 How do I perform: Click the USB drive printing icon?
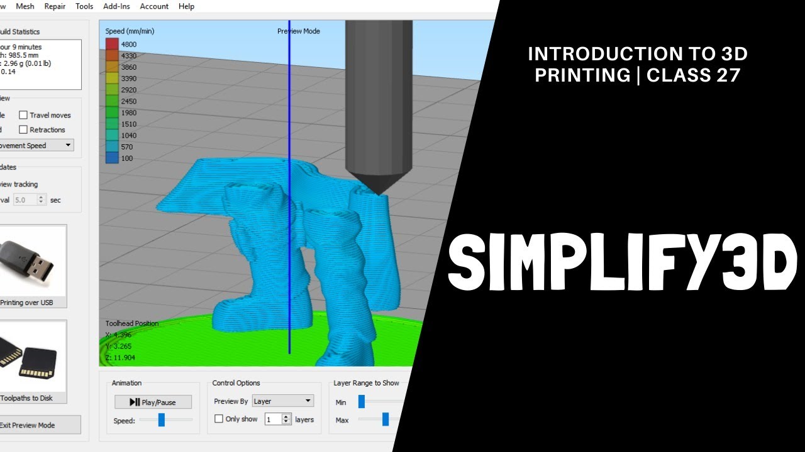31,261
